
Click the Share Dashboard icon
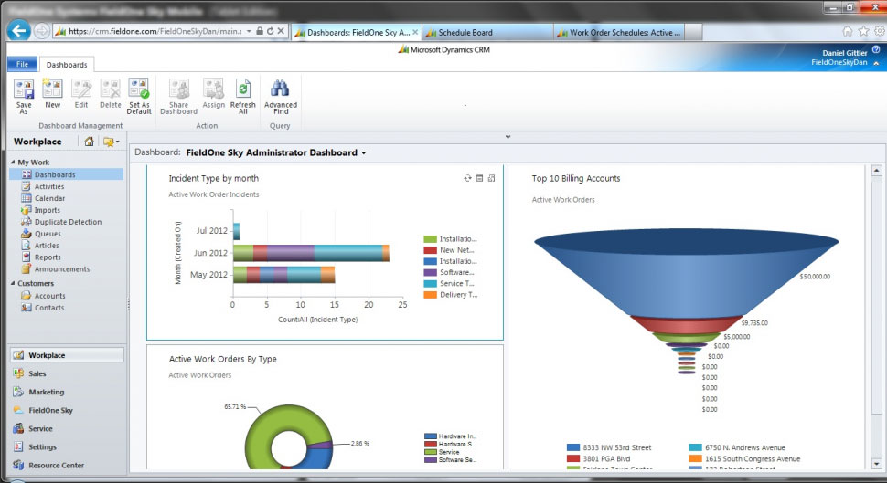pos(178,96)
